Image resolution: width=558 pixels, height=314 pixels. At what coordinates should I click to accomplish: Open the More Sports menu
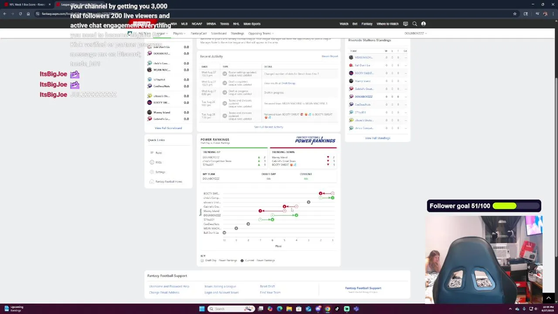point(252,24)
